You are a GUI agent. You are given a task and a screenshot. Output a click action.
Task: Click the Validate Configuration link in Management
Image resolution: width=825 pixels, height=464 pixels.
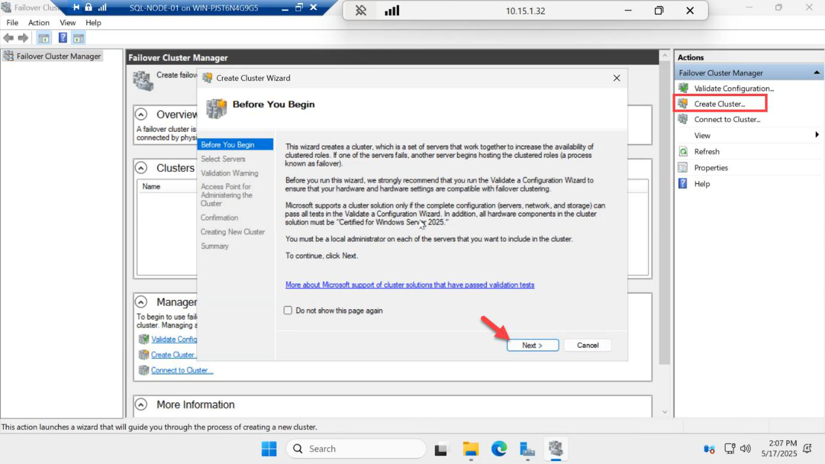click(174, 339)
